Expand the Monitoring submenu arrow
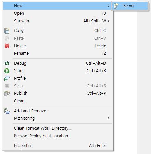Image resolution: width=151 pixels, height=154 pixels. click(x=108, y=118)
